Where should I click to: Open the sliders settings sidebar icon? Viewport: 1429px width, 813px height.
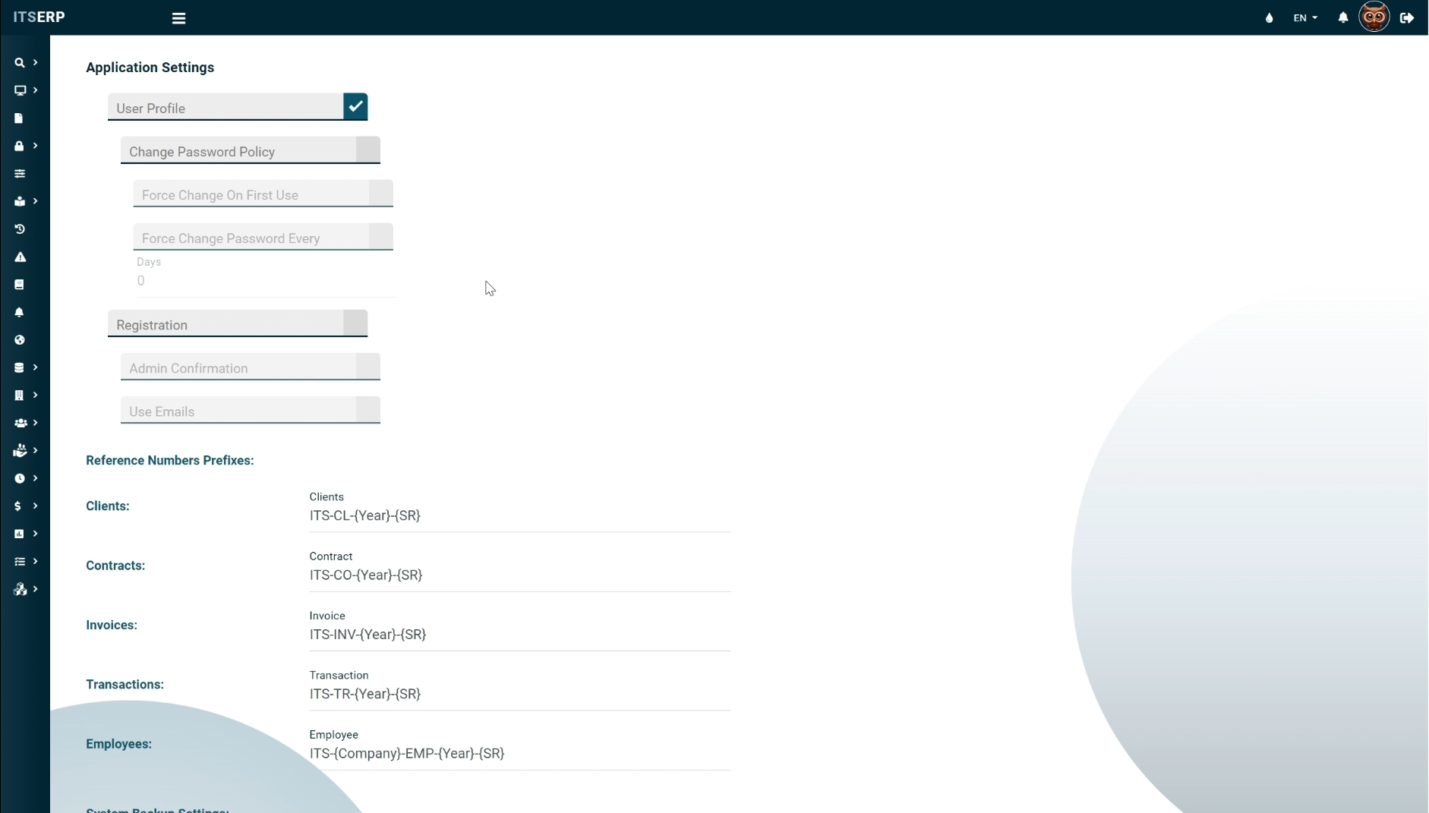click(20, 174)
